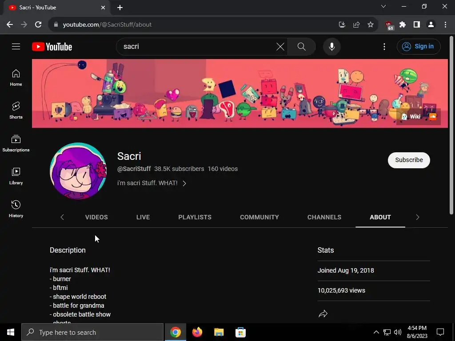Reload the page
The image size is (455, 341).
point(38,25)
